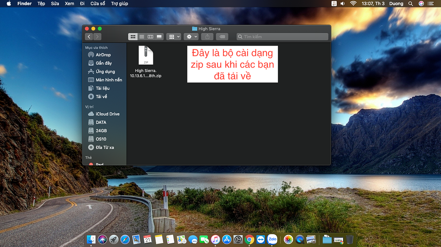Viewport: 441px width, 247px height.
Task: Open Notes from the Dock
Action: click(x=159, y=239)
